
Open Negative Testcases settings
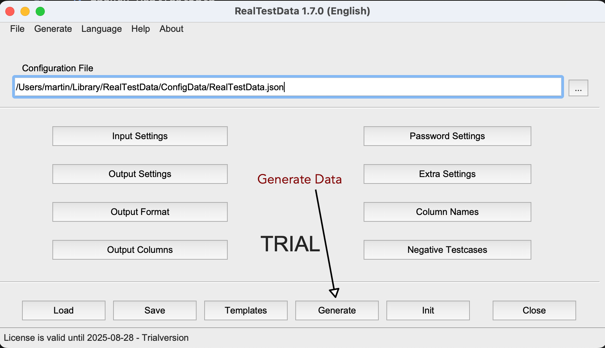447,250
